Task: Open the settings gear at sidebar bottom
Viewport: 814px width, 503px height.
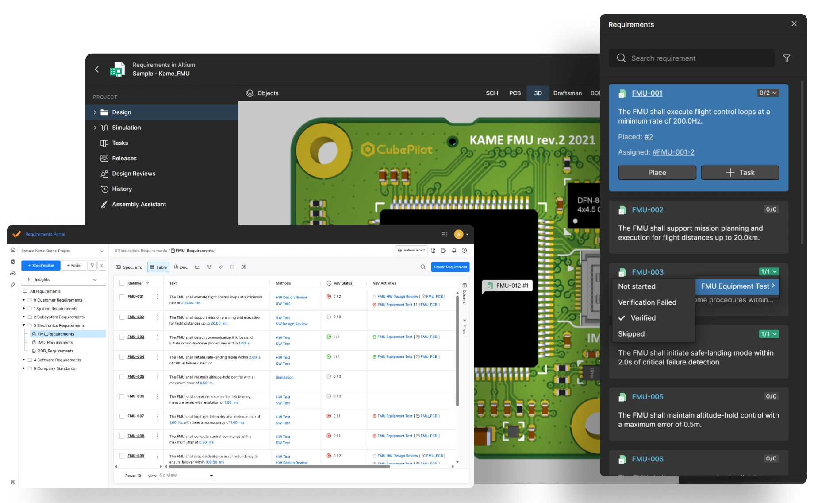Action: click(x=13, y=482)
